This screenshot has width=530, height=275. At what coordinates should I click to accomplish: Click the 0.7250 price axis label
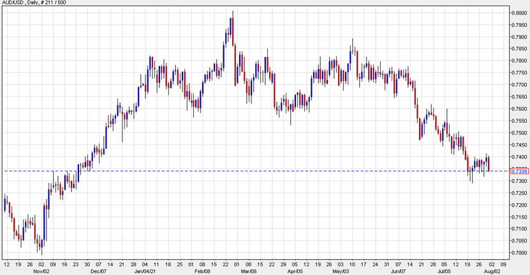point(520,193)
